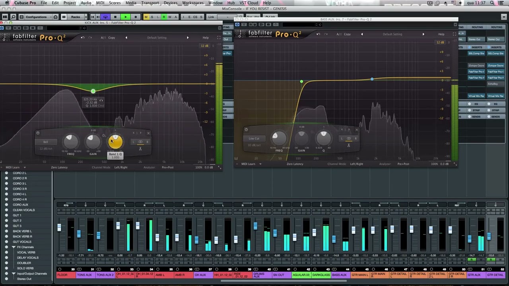
Task: Open MIDI Learn menu in BASS AUX Pro-Q 2
Action: coord(251,164)
